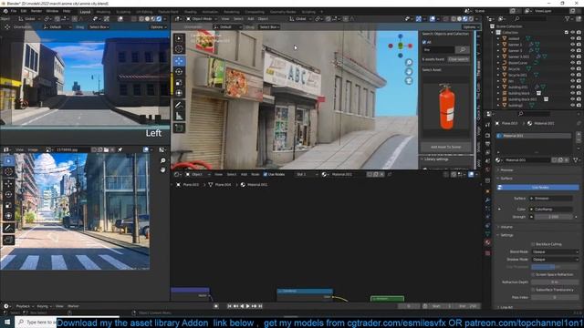Image resolution: width=584 pixels, height=328 pixels.
Task: Click the Use Nodes button in Surface panel
Action: pos(537,188)
